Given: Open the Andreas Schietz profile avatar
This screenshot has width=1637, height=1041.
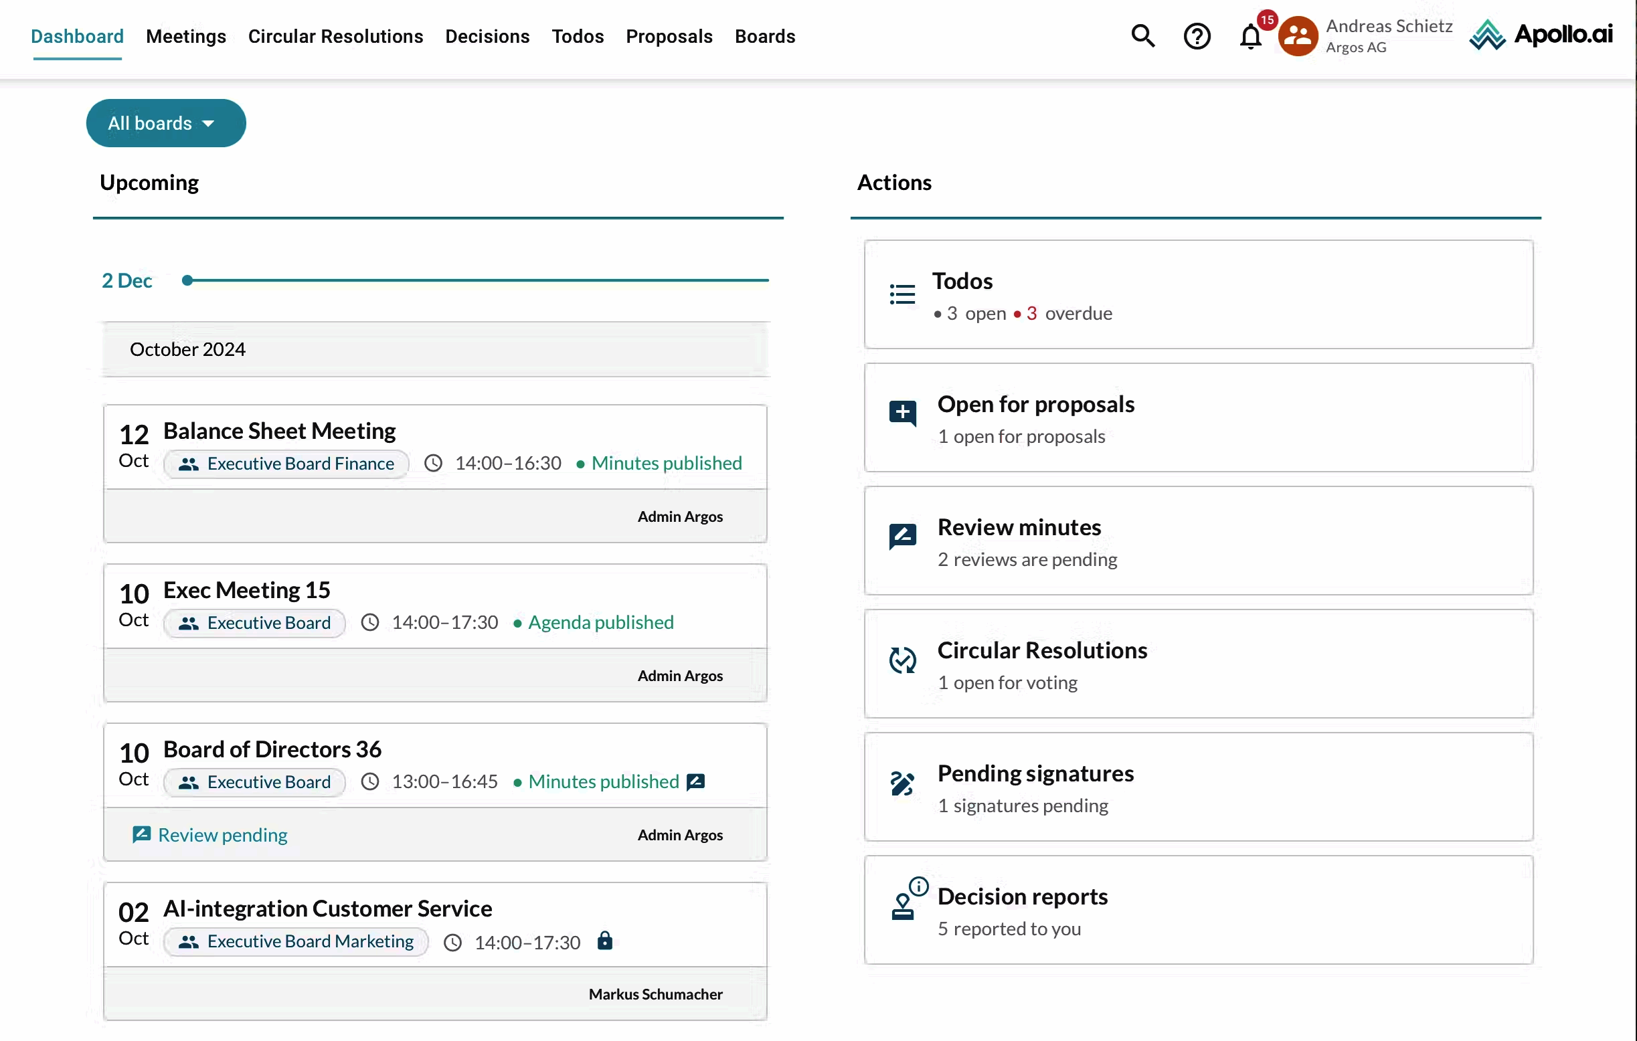Looking at the screenshot, I should [1297, 35].
